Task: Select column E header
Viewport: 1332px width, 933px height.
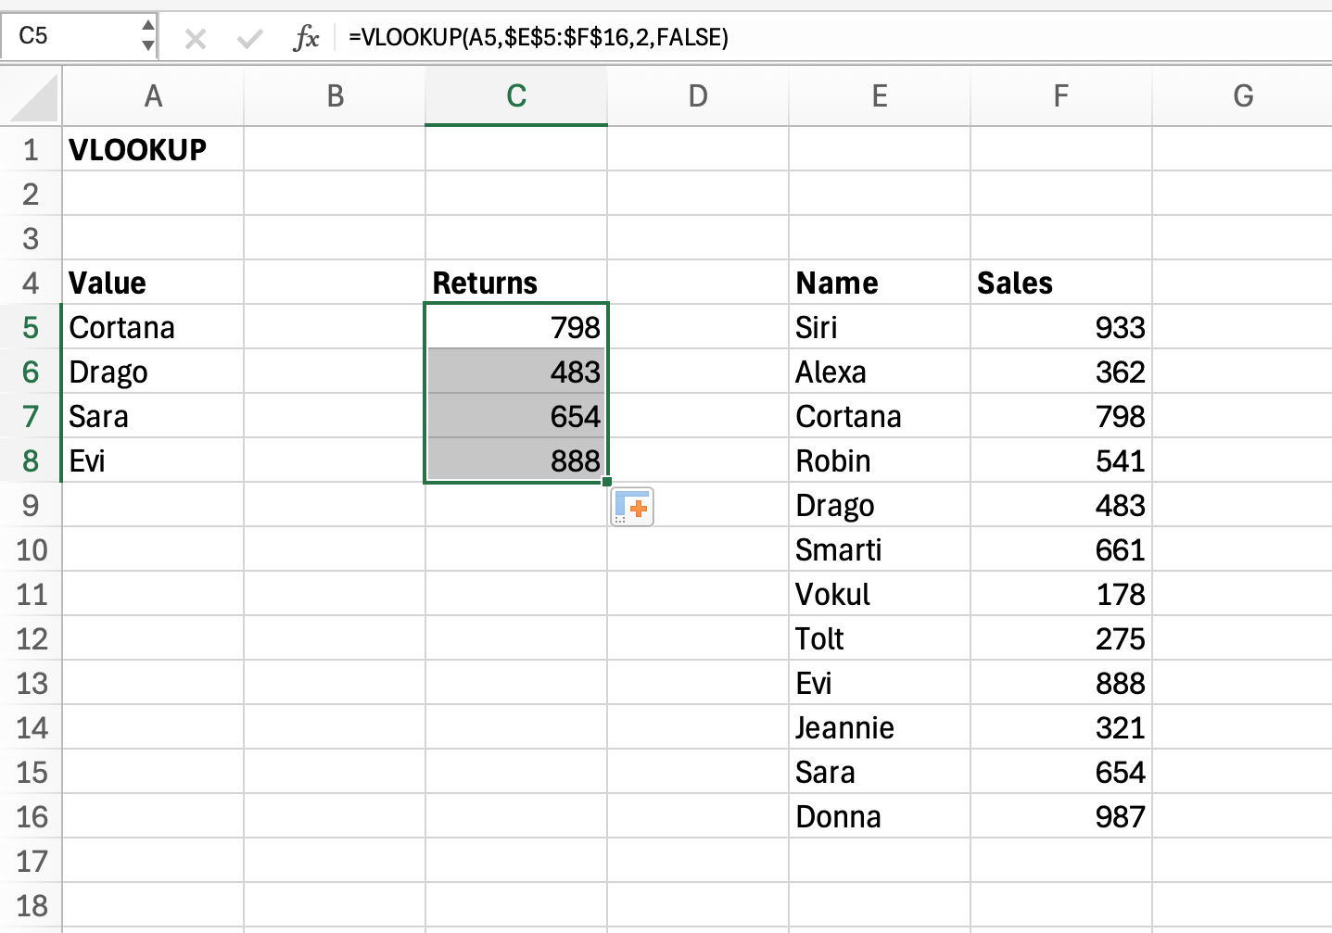Action: pyautogui.click(x=880, y=96)
